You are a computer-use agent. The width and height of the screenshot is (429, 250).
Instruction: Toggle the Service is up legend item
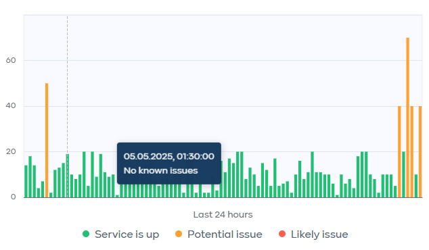(120, 234)
